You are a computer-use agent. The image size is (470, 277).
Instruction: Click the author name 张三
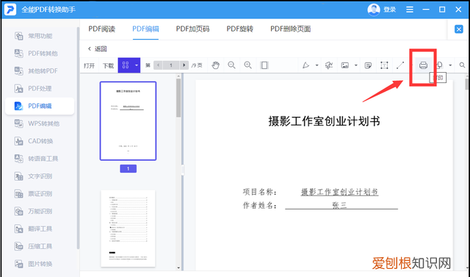339,205
